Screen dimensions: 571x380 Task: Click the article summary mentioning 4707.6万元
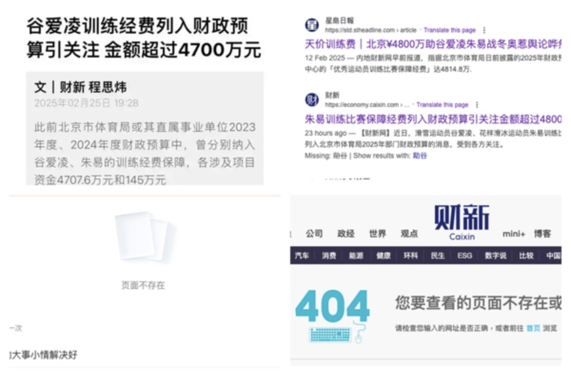click(145, 153)
